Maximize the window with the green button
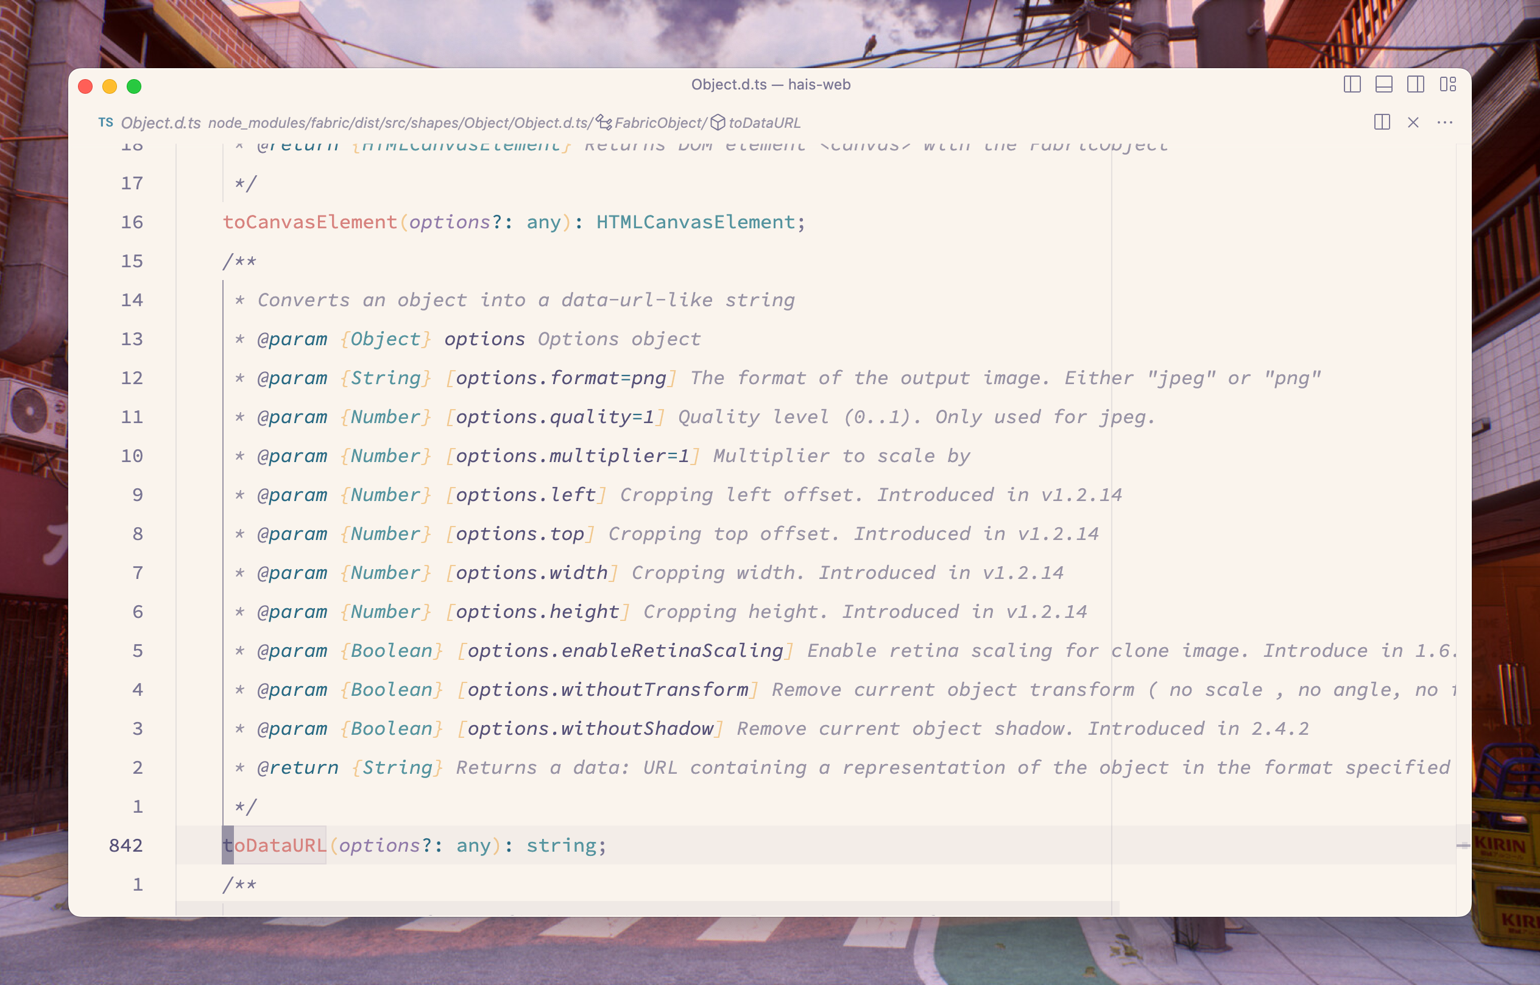The height and width of the screenshot is (985, 1540). click(x=134, y=86)
